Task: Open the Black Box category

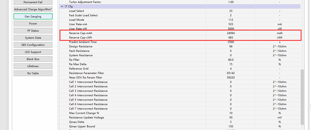Action: click(33, 59)
